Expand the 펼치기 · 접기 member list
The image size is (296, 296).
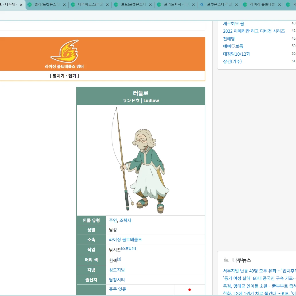(x=64, y=76)
